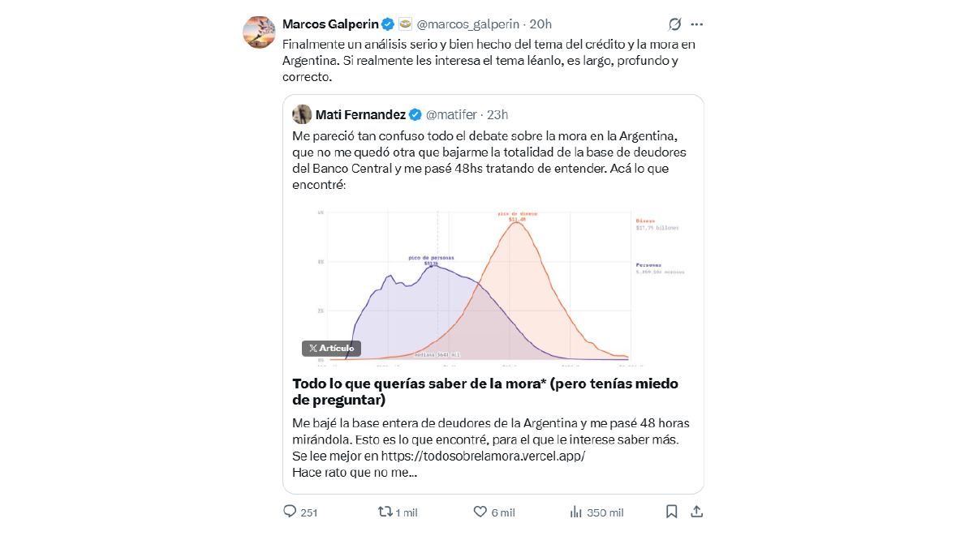Open the reply icon with 251 comments

pos(290,512)
